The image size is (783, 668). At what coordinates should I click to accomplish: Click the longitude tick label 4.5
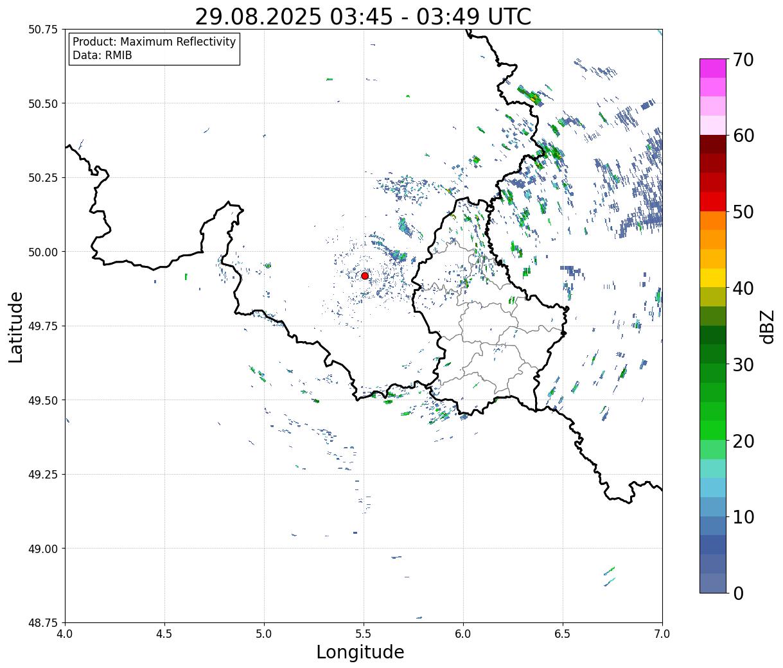point(164,634)
